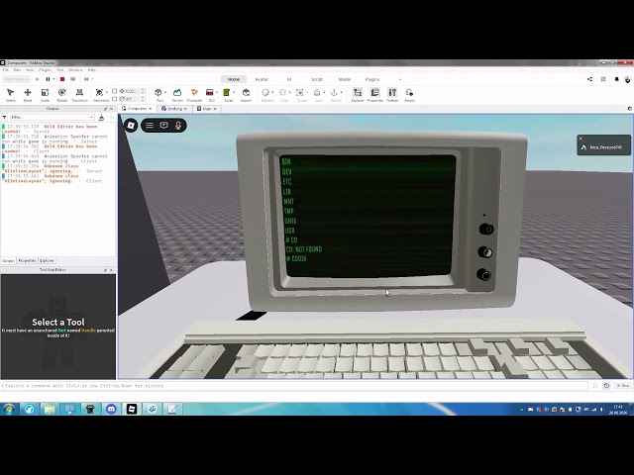Open the in-game chat icon

coord(163,126)
